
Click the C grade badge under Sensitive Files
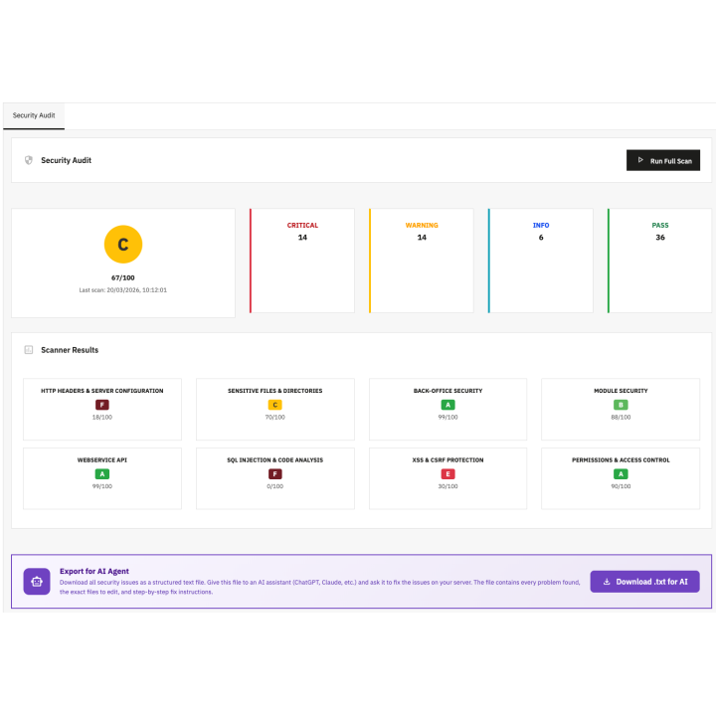274,405
